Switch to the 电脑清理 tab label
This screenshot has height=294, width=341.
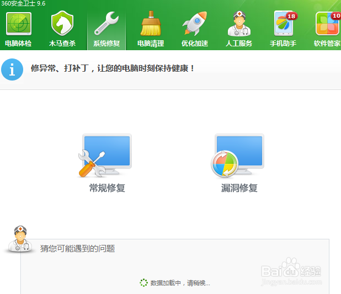[151, 44]
